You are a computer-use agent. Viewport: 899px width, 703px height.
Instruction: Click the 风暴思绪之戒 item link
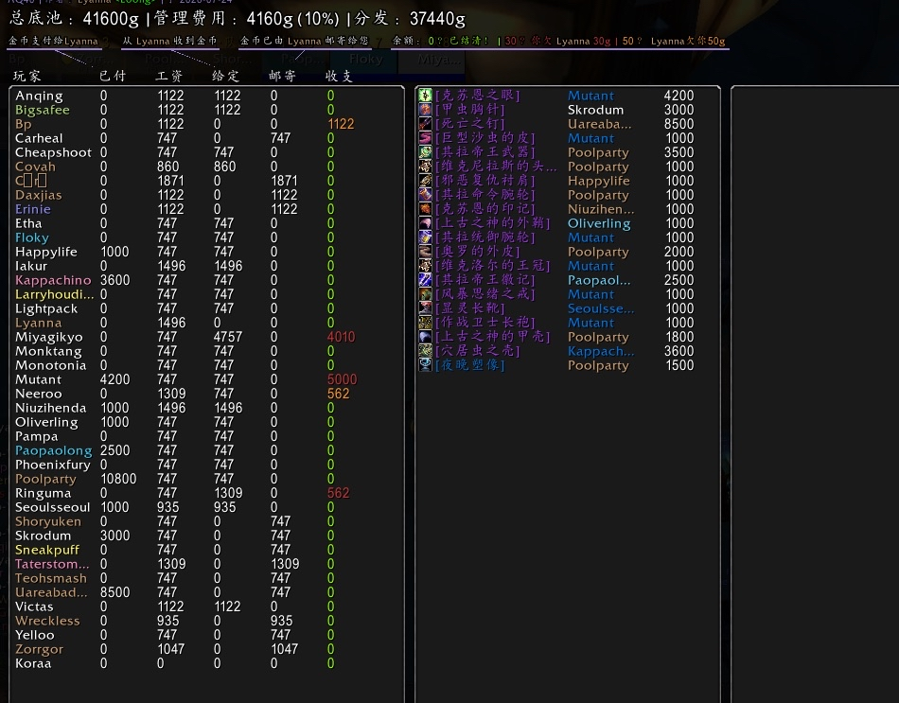pos(485,294)
